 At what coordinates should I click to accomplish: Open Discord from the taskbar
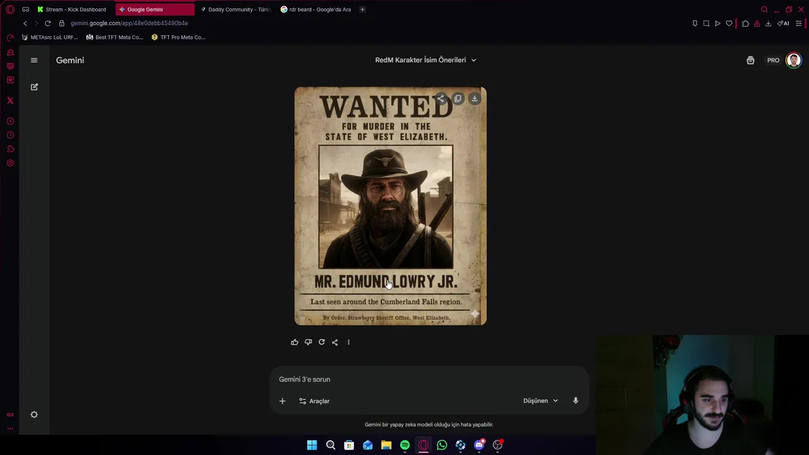479,446
